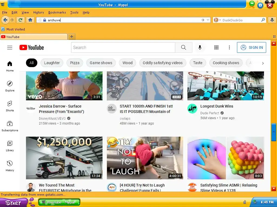The height and width of the screenshot is (207, 277).
Task: Click the YouTube logo
Action: tap(32, 47)
